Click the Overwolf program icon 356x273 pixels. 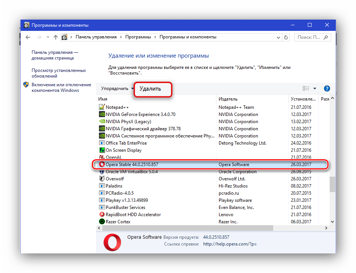click(x=102, y=179)
